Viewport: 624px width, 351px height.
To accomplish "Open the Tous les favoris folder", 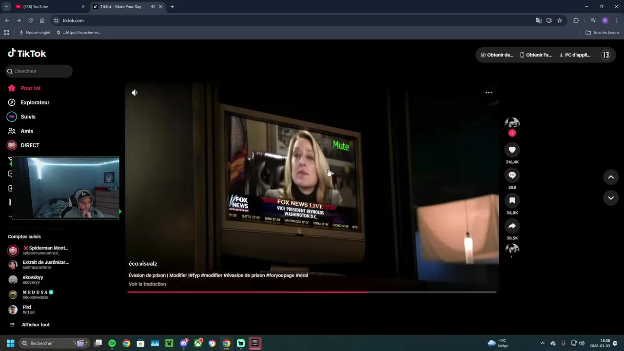I will click(x=602, y=33).
